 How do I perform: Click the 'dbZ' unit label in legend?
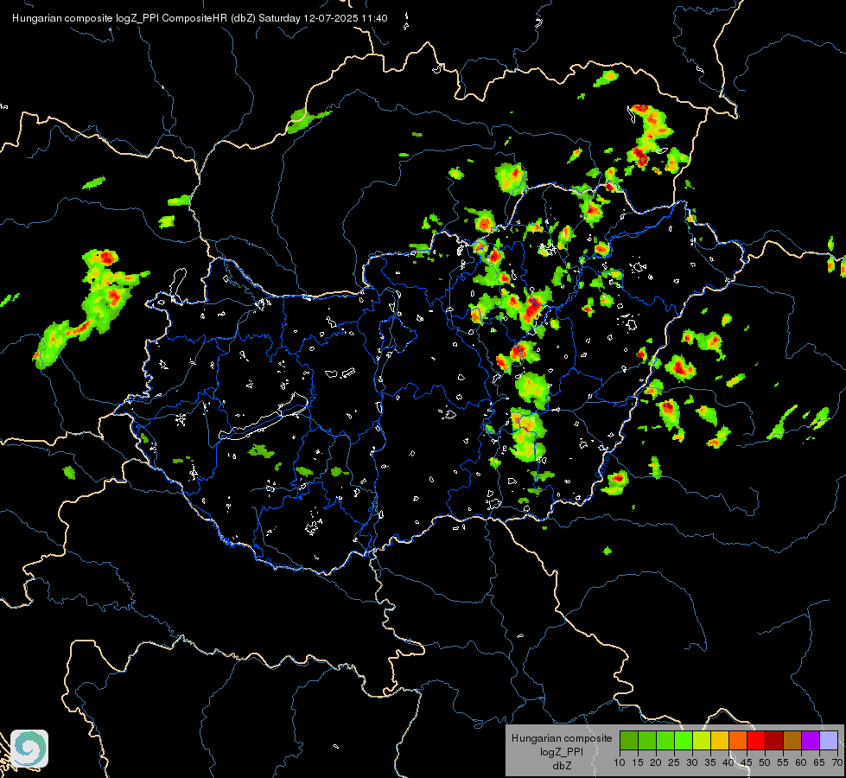(562, 766)
